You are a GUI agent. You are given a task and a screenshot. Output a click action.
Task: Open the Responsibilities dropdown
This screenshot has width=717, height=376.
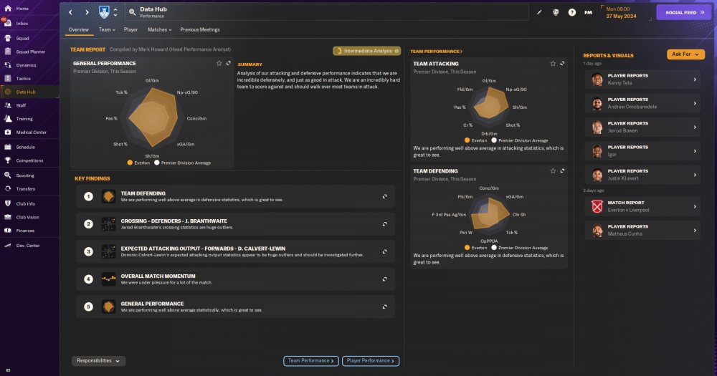click(98, 361)
